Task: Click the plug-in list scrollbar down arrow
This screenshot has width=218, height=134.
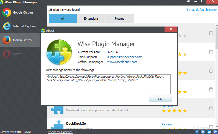Action: coord(217,127)
